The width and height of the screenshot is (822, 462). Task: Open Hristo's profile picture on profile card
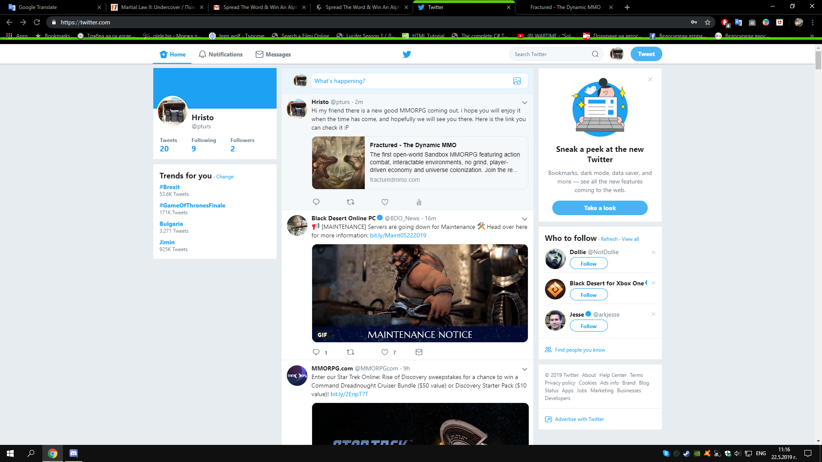[x=173, y=111]
